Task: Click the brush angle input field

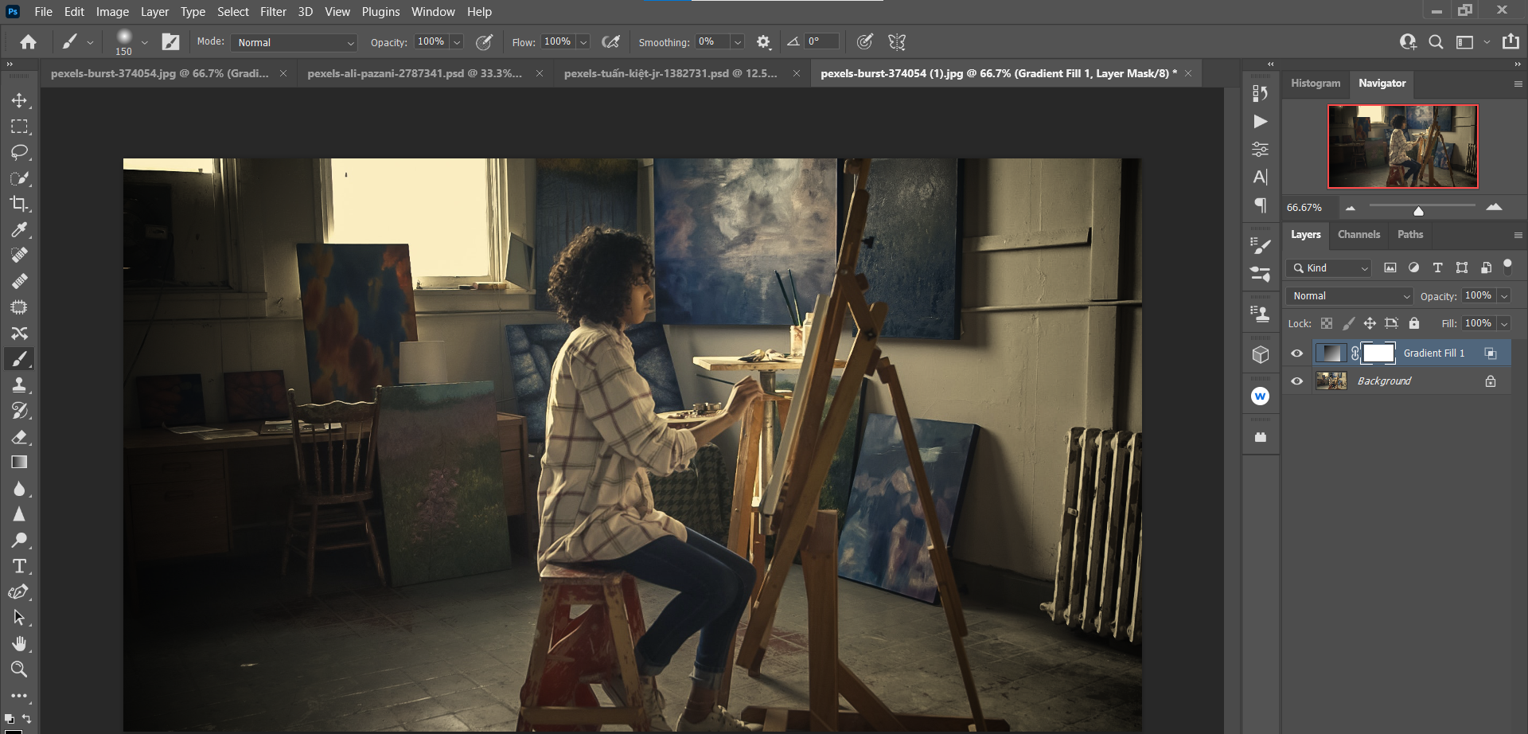Action: point(822,41)
